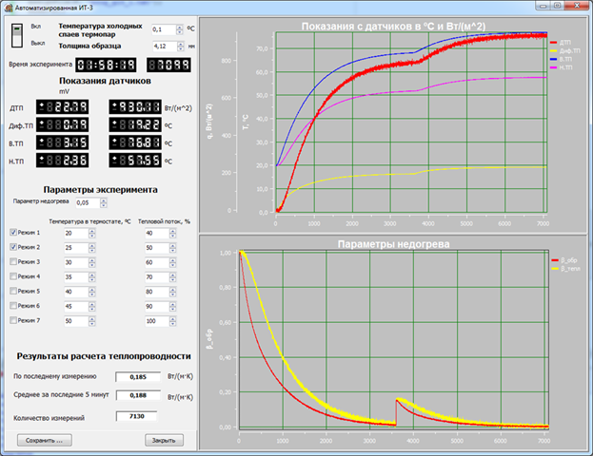This screenshot has height=456, width=593.
Task: Click the Параметр недогрева field 0,05
Action: pos(88,202)
